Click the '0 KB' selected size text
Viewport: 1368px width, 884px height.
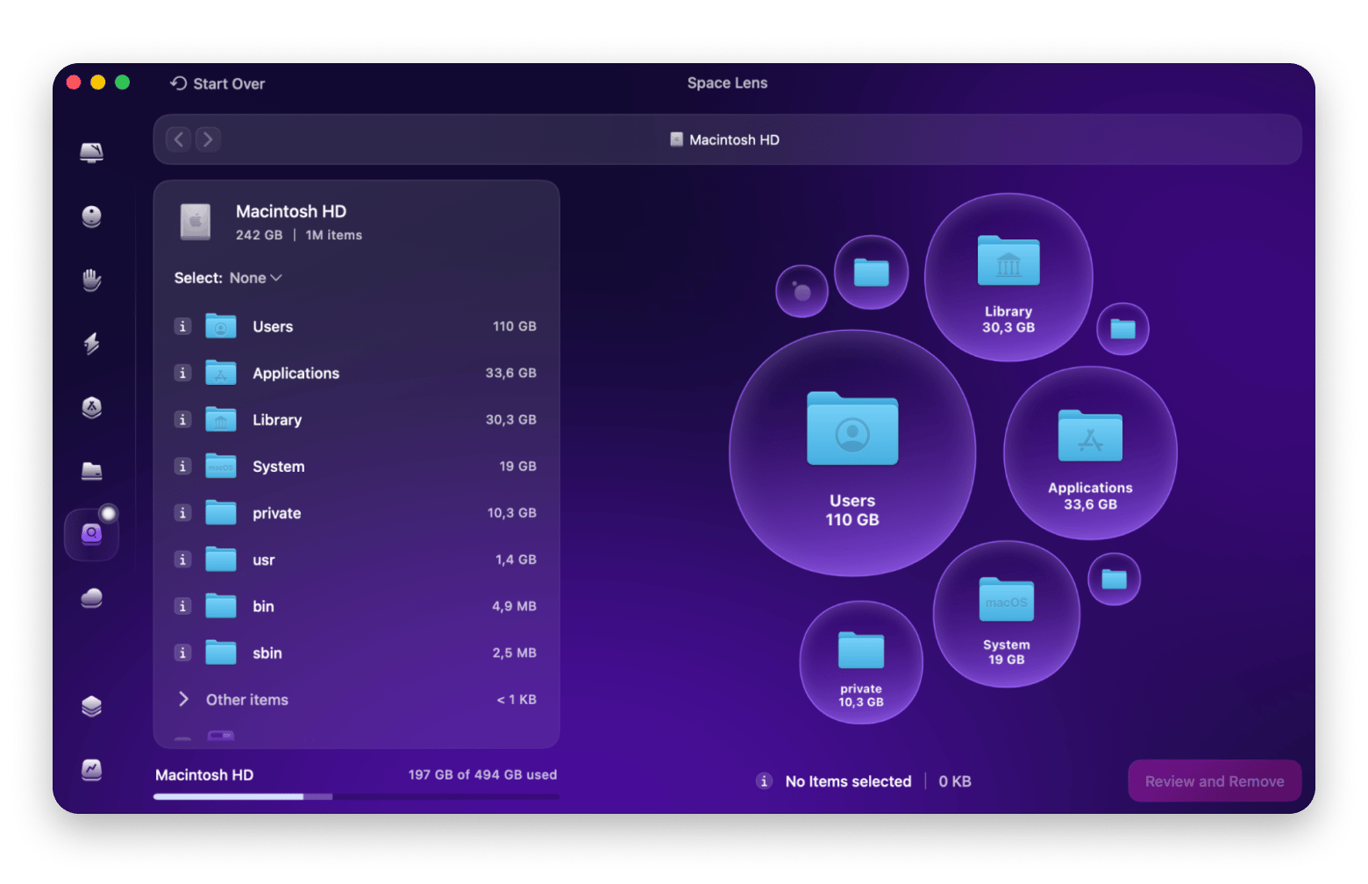click(x=955, y=781)
